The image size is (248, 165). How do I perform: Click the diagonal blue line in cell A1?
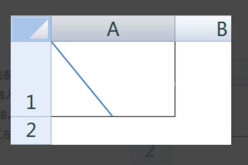click(x=82, y=79)
